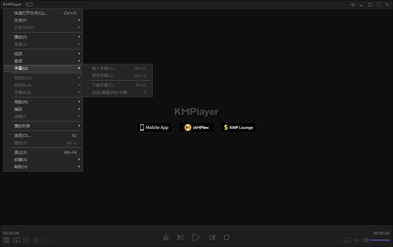
Task: Open the 收藏(A) submenu
Action: tap(43, 159)
